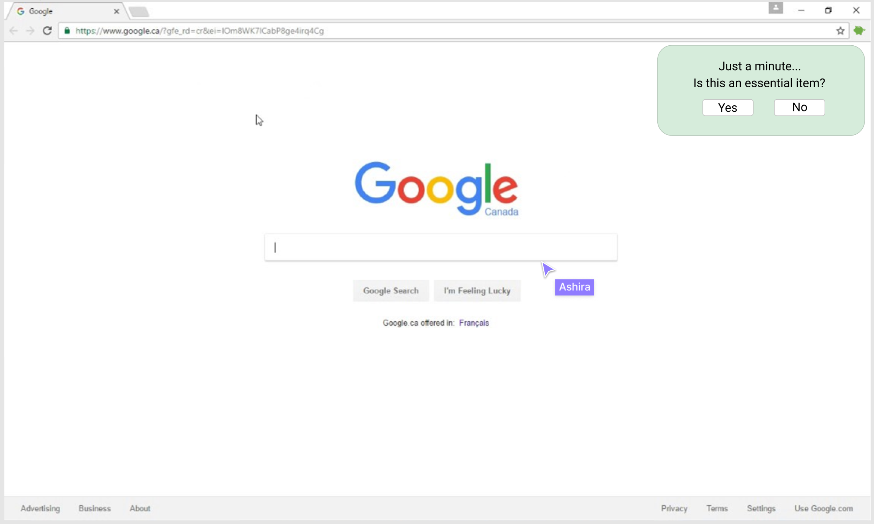Open a new tab with the tab button
874x524 pixels.
pos(139,12)
